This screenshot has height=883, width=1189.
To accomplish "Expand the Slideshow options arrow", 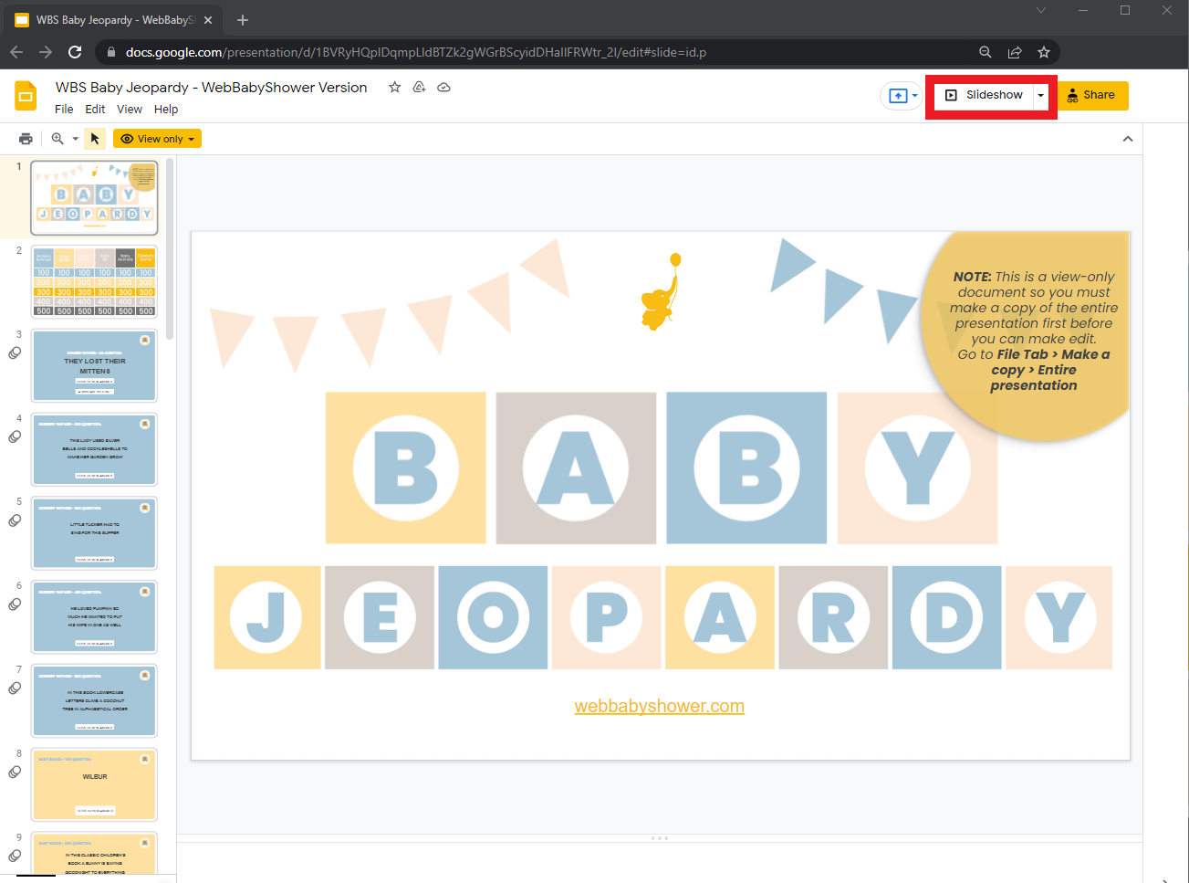I will coord(1041,96).
